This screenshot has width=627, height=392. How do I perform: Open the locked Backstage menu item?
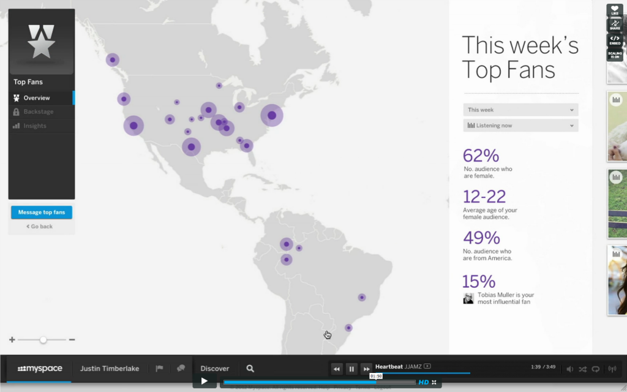[x=41, y=112]
